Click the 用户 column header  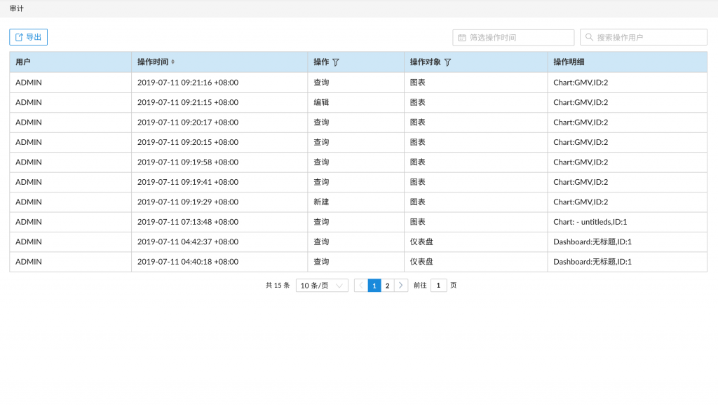tap(23, 62)
